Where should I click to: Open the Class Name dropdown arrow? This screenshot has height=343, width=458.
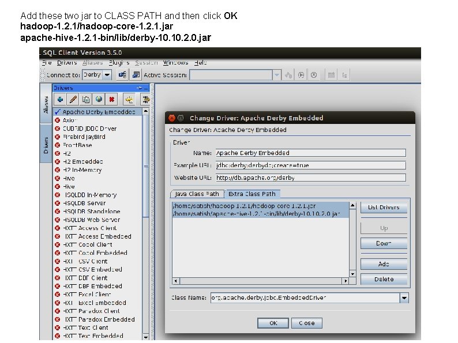(x=404, y=298)
